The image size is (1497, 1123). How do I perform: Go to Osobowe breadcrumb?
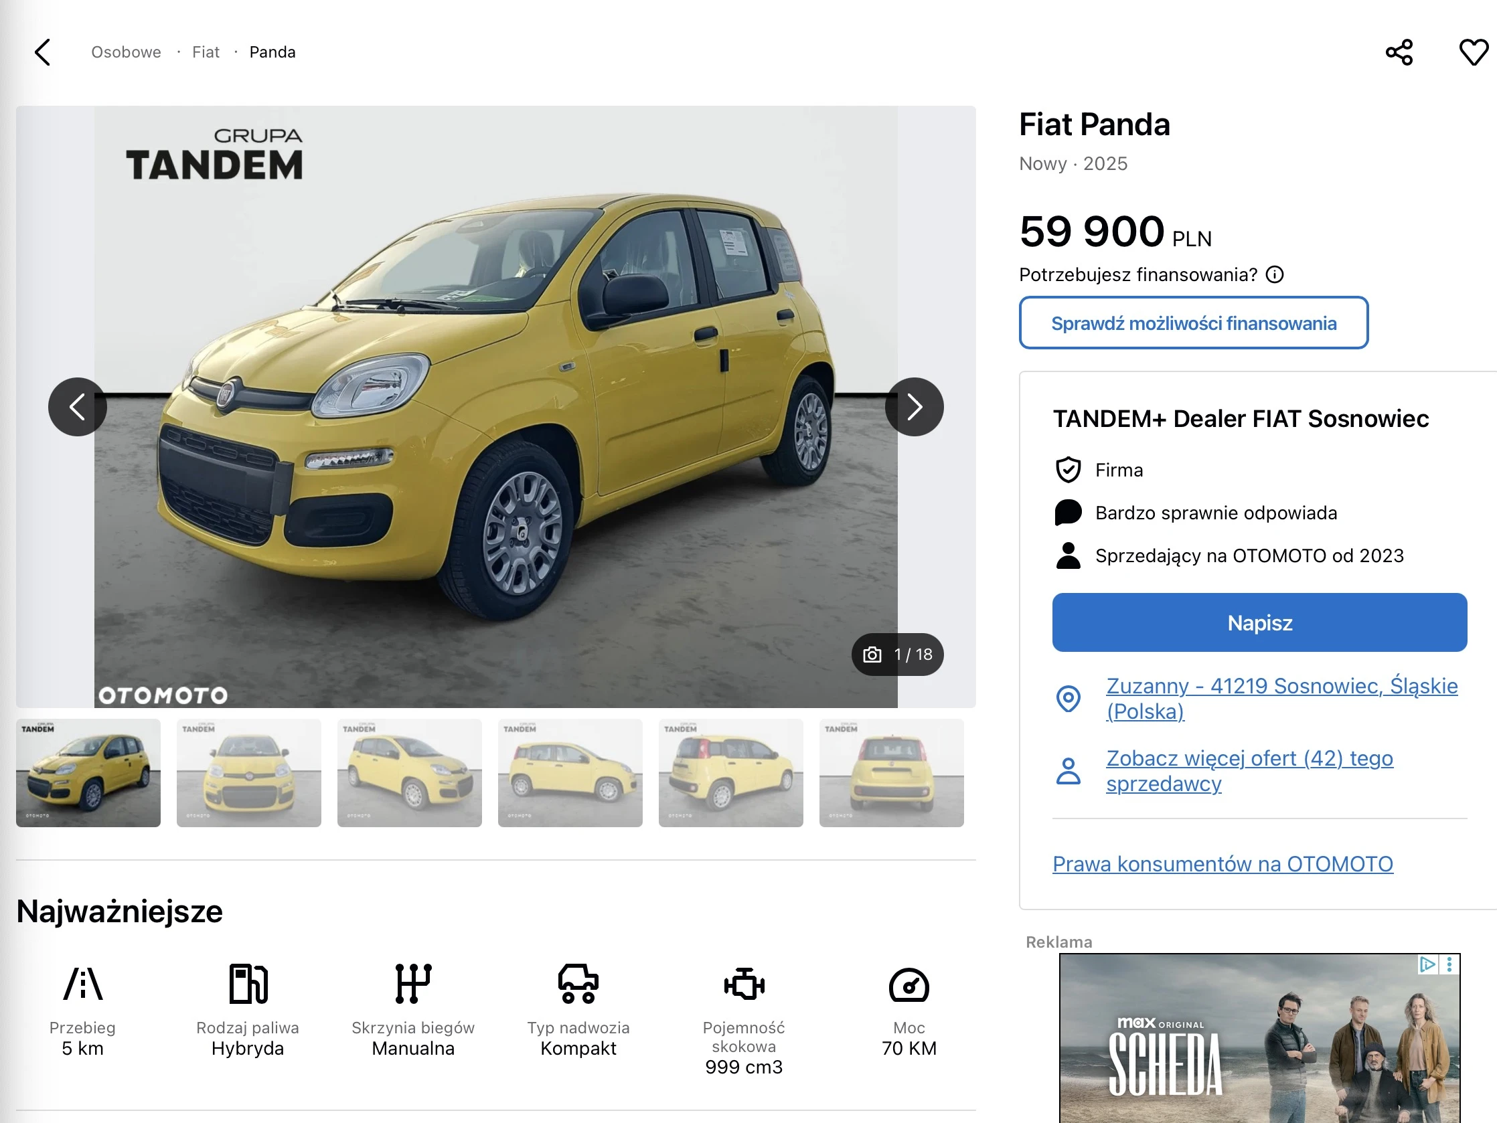coord(126,52)
